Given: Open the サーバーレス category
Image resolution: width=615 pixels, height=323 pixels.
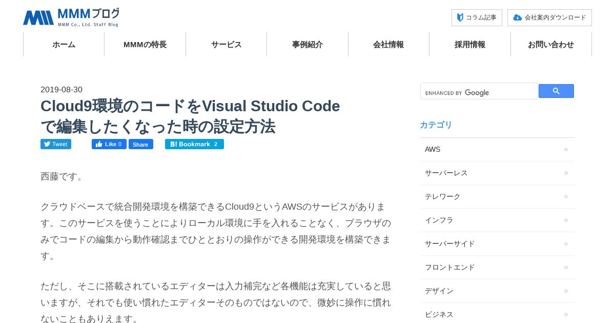Looking at the screenshot, I should tap(497, 173).
